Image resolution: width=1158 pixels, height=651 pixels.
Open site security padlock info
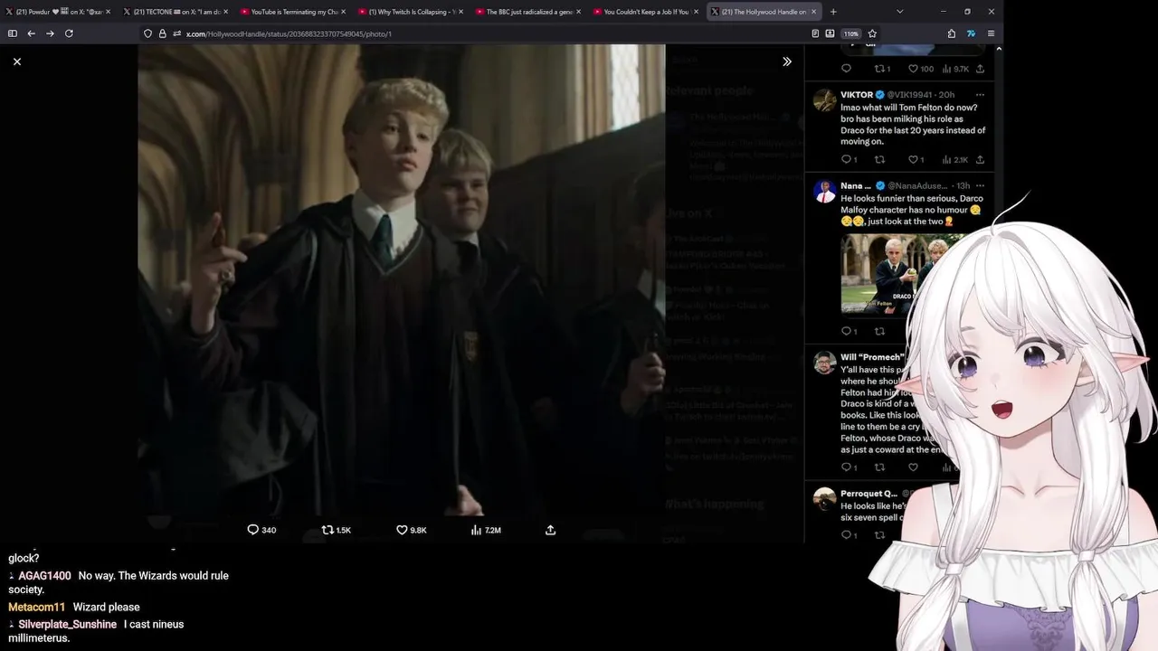coord(163,33)
